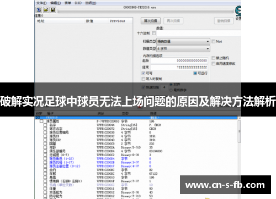Viewport: 276px width, 199px height.
Task: Freeze the 国籍 entry checkbox
Action: [45, 143]
